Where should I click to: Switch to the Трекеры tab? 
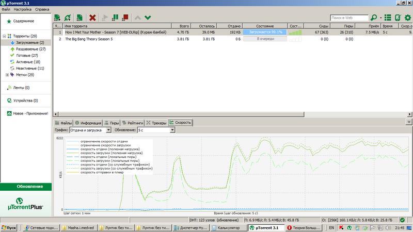click(156, 123)
